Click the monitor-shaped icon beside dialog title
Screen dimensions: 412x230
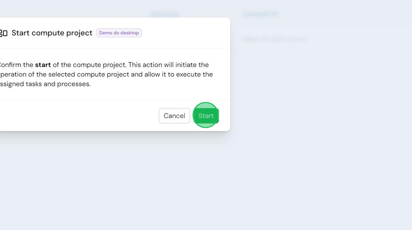(4, 33)
